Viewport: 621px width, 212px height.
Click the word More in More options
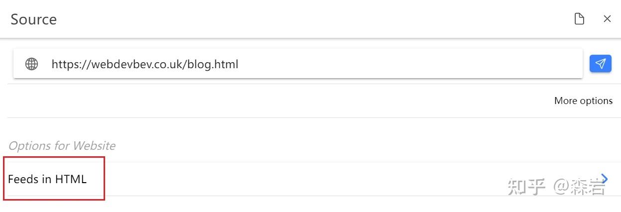coord(565,101)
